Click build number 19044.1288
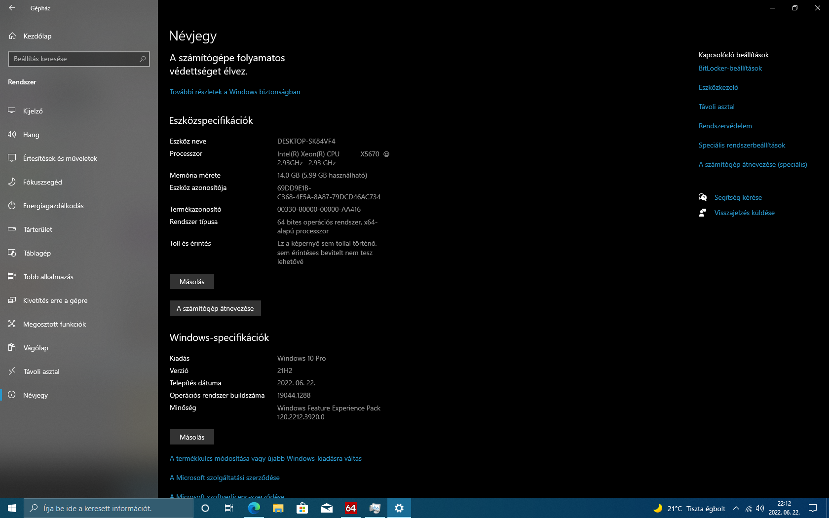The height and width of the screenshot is (518, 829). pos(294,395)
